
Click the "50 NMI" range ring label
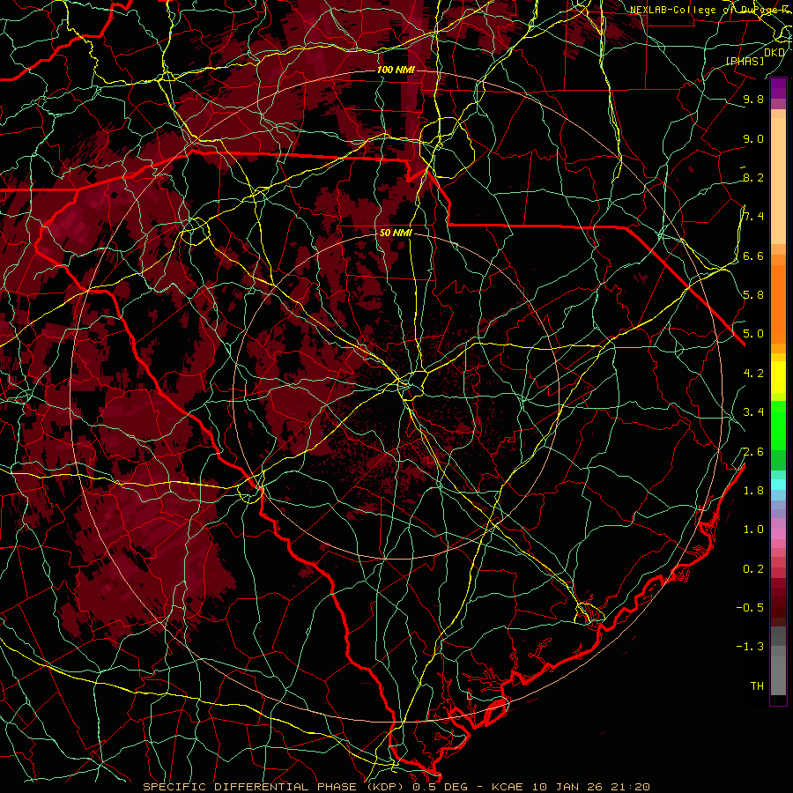click(396, 233)
